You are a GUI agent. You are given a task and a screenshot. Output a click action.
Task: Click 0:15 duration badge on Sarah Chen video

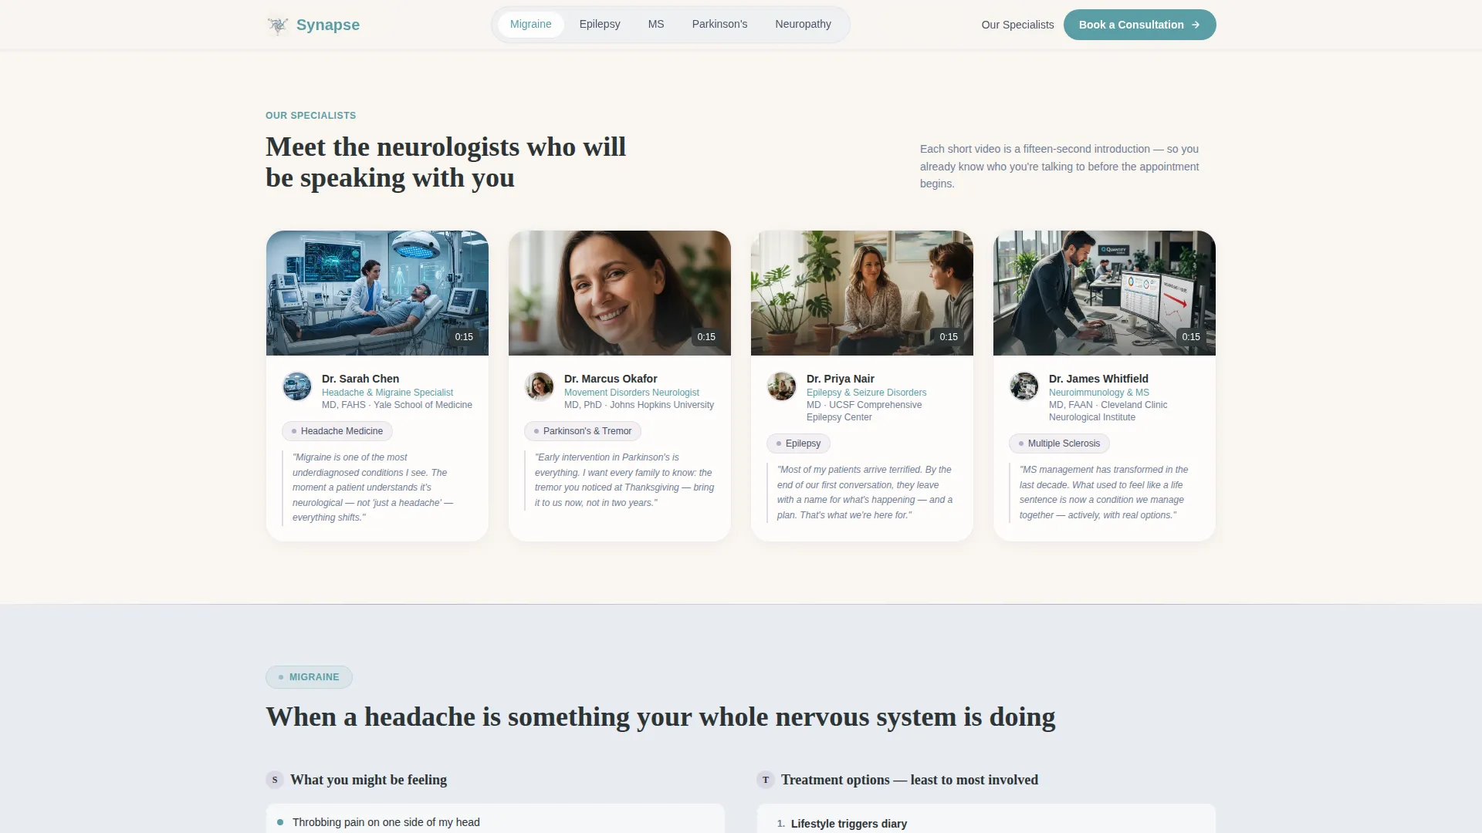pos(464,337)
